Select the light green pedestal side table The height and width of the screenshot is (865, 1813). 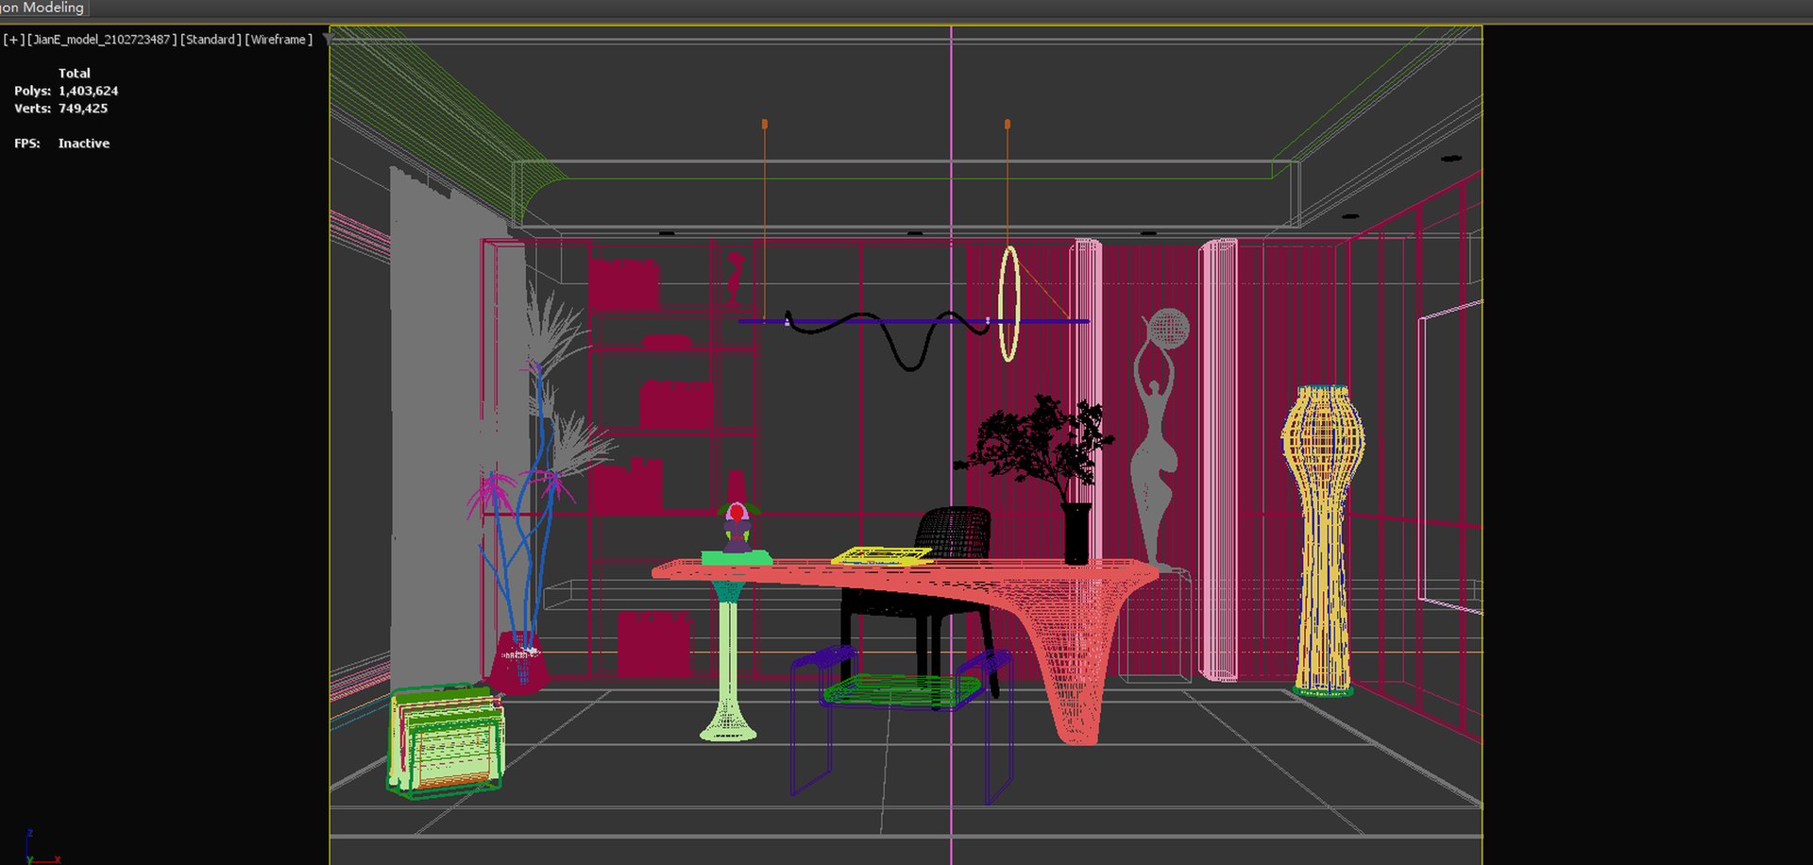click(728, 661)
